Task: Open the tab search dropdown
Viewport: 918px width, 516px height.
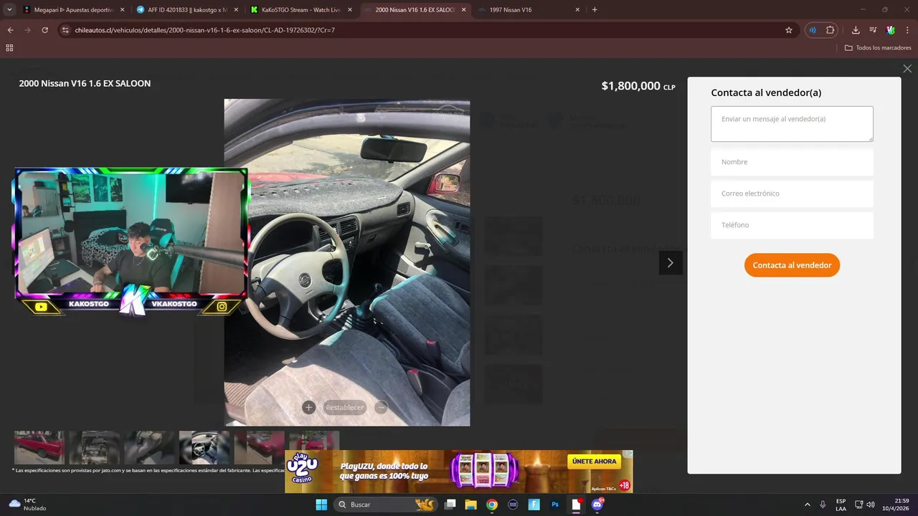Action: pos(9,9)
